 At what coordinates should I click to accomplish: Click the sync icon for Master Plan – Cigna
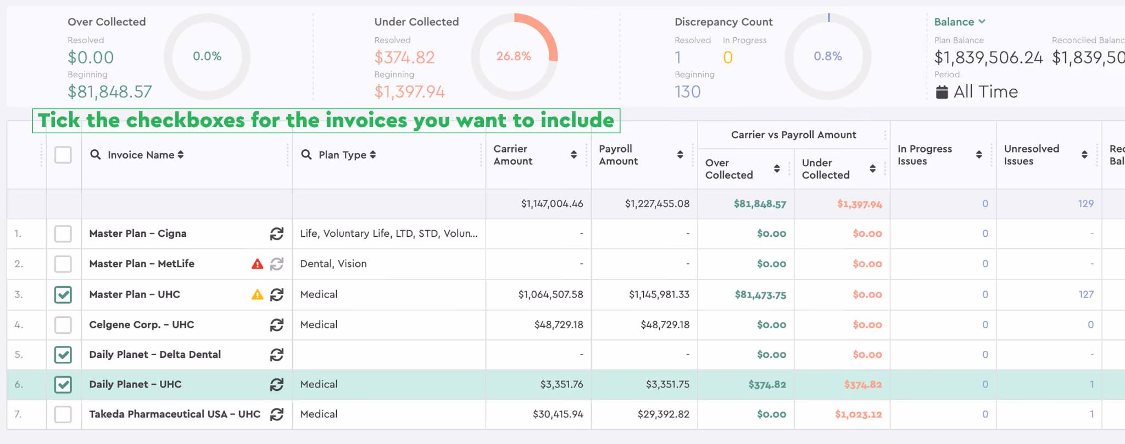pyautogui.click(x=277, y=234)
